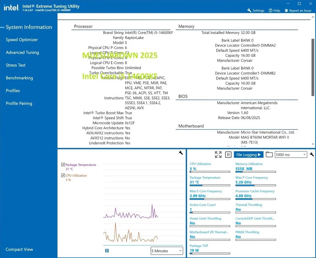Viewport: 316px width, 258px height.
Task: Maximize the Extreme Tuning Utility window
Action: coord(299,4)
